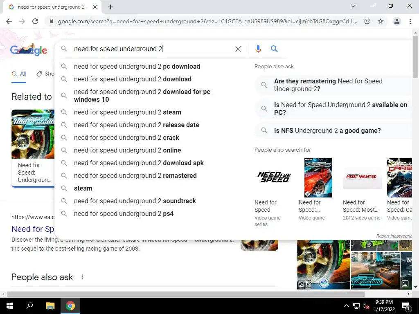Open Need for Speed Most Wanted card

click(x=363, y=190)
